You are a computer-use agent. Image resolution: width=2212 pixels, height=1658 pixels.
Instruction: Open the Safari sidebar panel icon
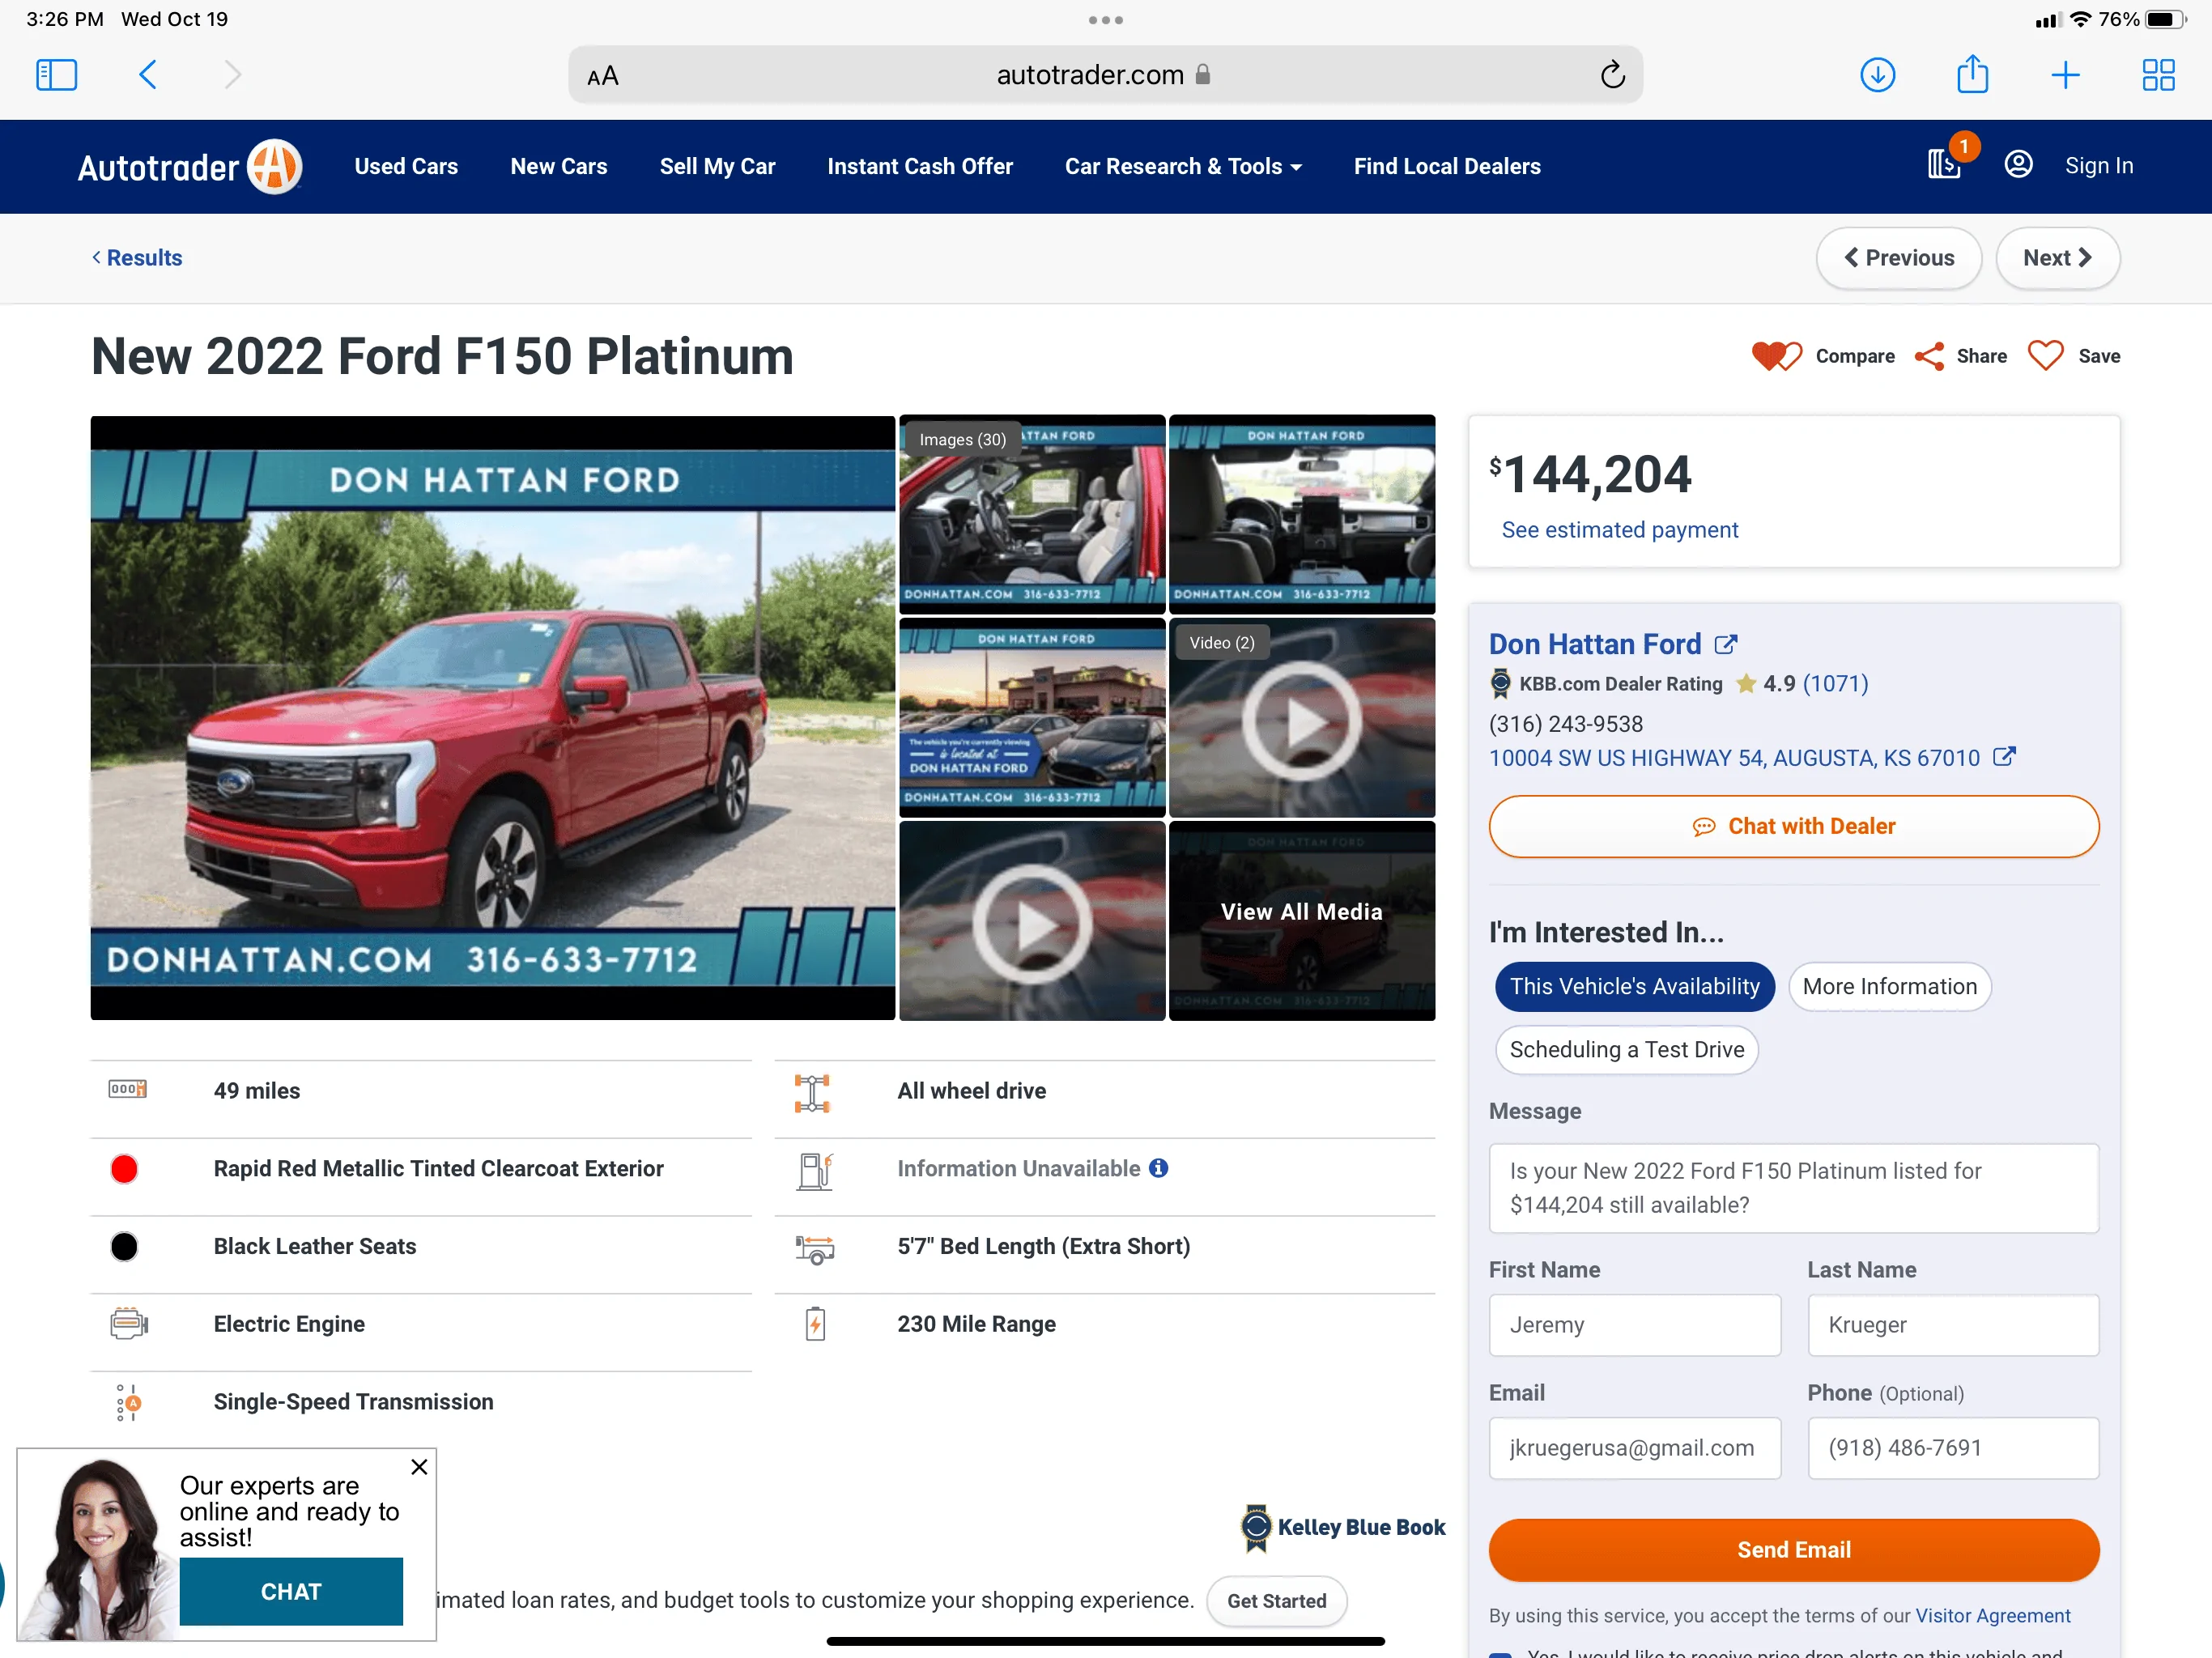tap(56, 75)
